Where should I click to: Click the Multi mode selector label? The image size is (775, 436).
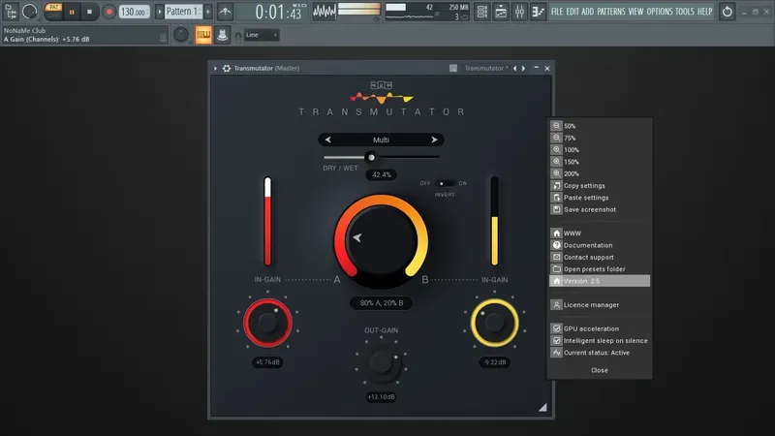tap(381, 140)
